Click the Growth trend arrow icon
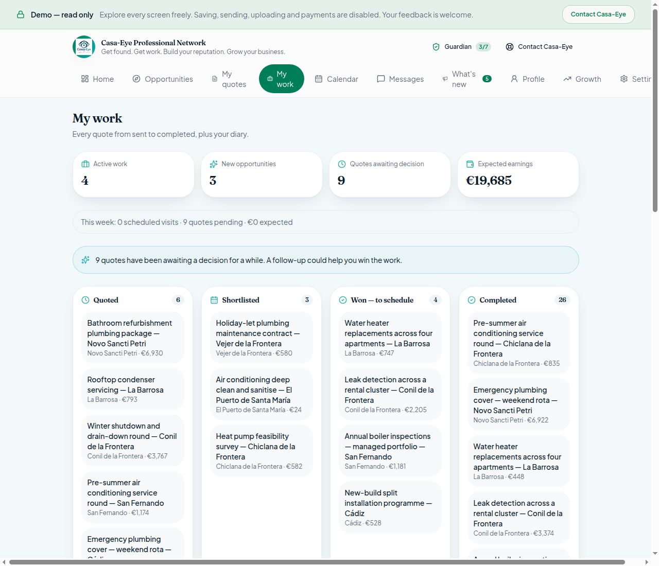 [x=567, y=79]
